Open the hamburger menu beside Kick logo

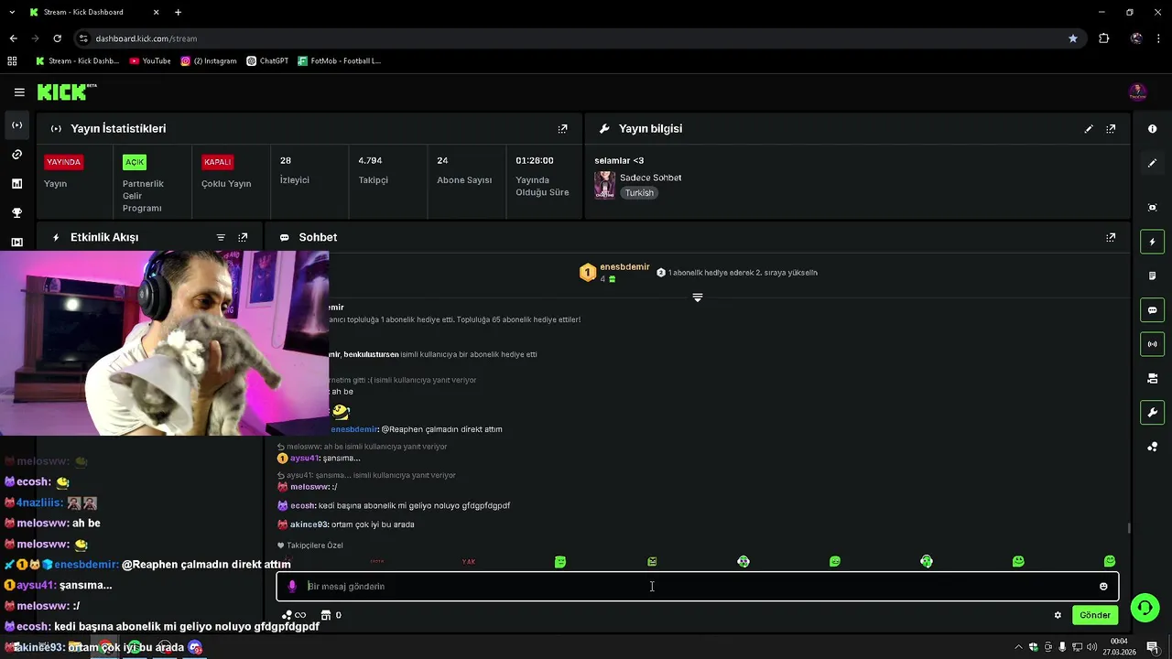(19, 92)
